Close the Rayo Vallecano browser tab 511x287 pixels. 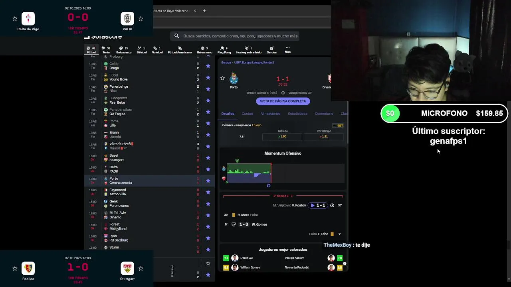195,11
